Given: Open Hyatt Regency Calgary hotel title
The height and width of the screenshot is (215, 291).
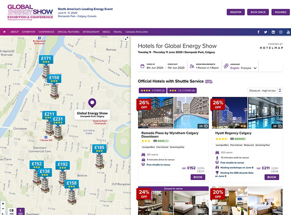Looking at the screenshot, I should click(233, 133).
